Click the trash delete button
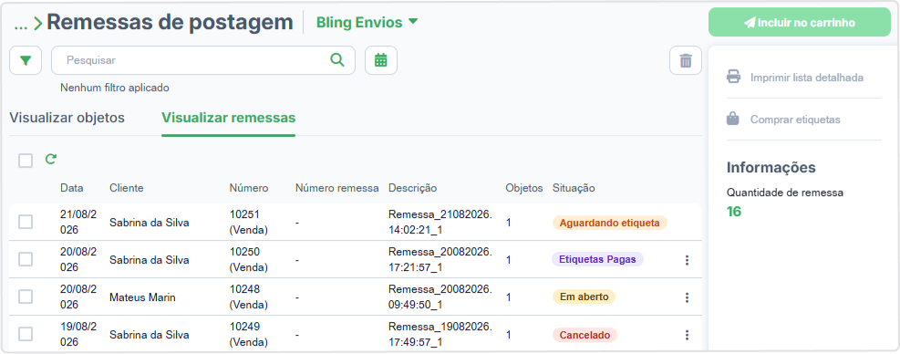This screenshot has width=900, height=354. coord(686,60)
